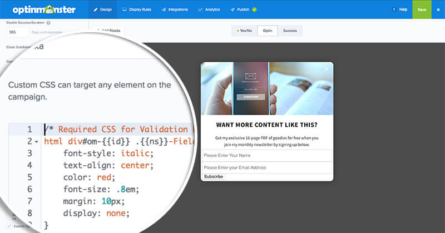Viewport: 445px width, 233px height.
Task: Switch to the Success view
Action: click(290, 31)
